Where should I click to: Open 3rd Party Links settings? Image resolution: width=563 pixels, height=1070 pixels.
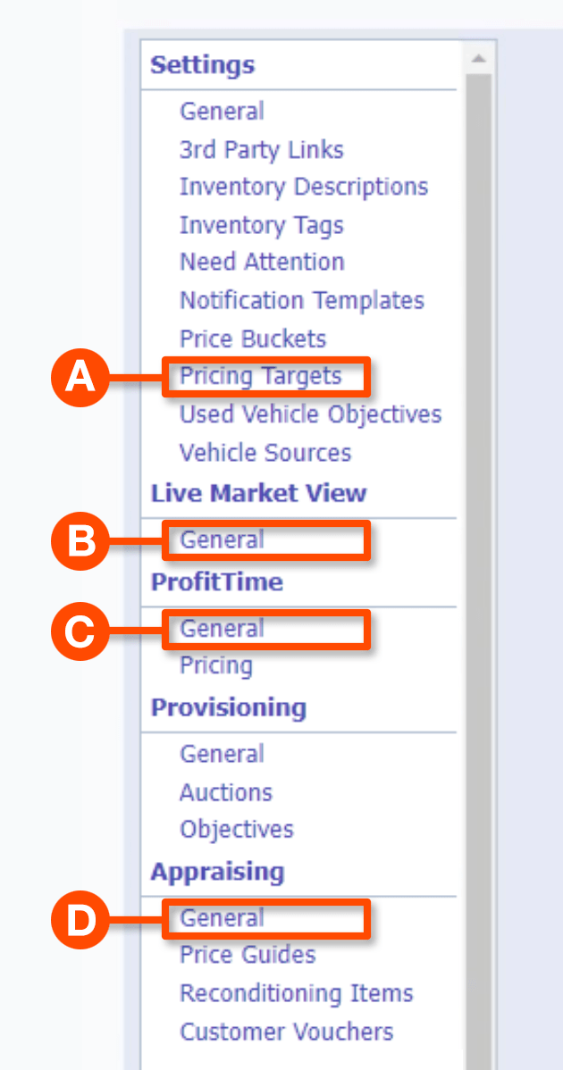click(x=261, y=149)
